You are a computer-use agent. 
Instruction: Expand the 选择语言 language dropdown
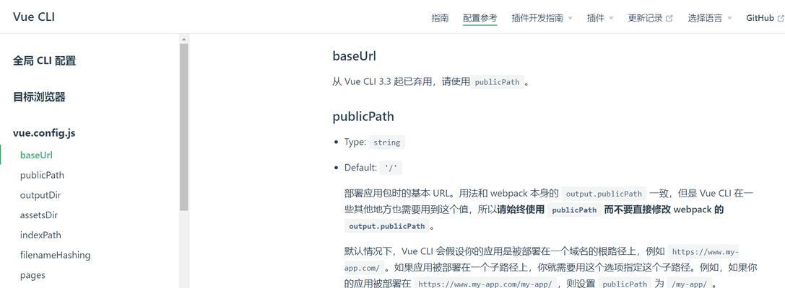(709, 18)
